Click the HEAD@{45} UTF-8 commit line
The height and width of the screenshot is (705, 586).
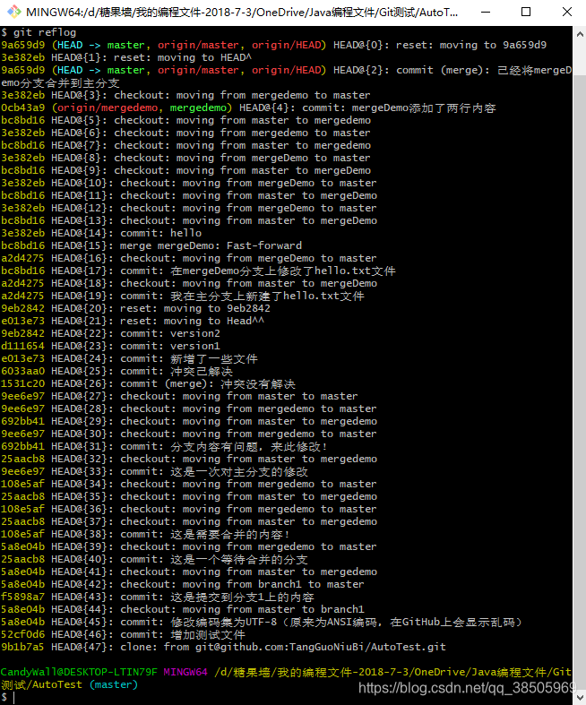[x=262, y=623]
